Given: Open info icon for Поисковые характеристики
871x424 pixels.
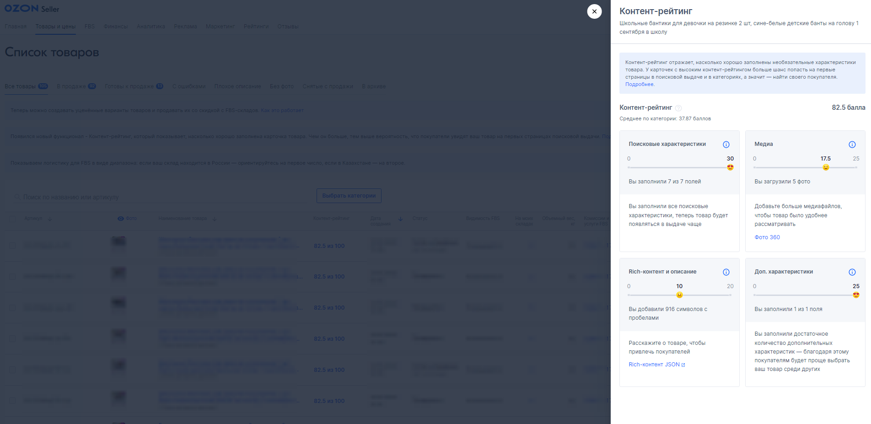Looking at the screenshot, I should tap(726, 145).
